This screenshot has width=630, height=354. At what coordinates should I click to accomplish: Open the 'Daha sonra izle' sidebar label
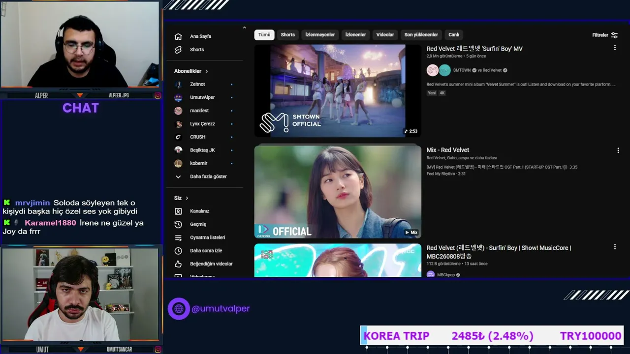[206, 251]
